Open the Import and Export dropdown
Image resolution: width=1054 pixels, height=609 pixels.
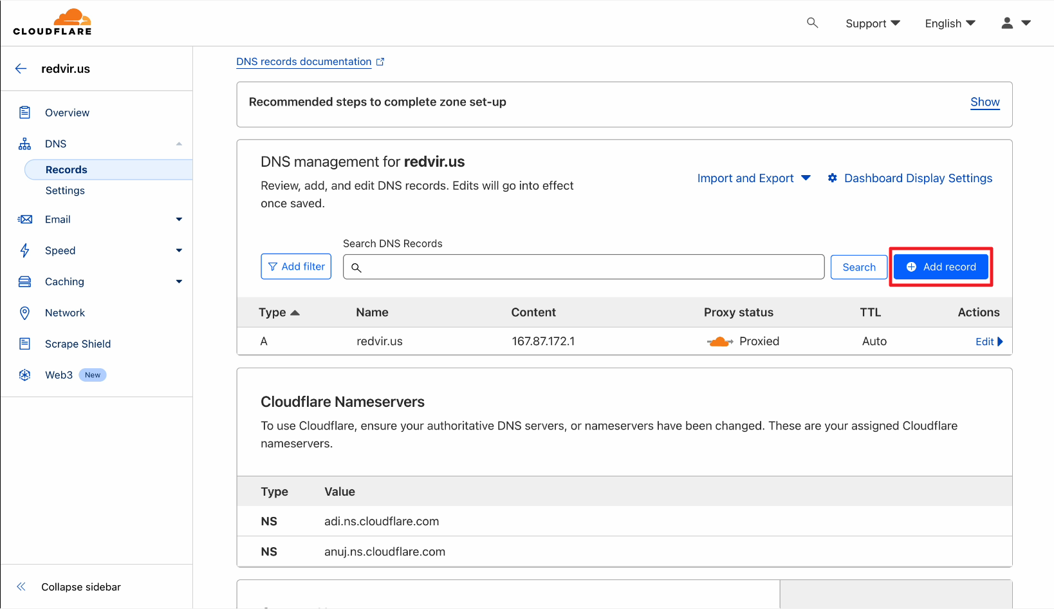(x=754, y=178)
